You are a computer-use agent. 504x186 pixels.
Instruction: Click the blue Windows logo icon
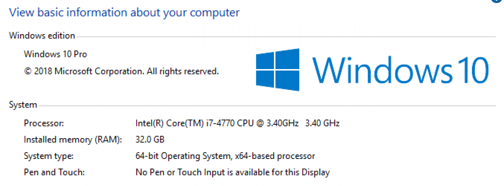coord(278,70)
